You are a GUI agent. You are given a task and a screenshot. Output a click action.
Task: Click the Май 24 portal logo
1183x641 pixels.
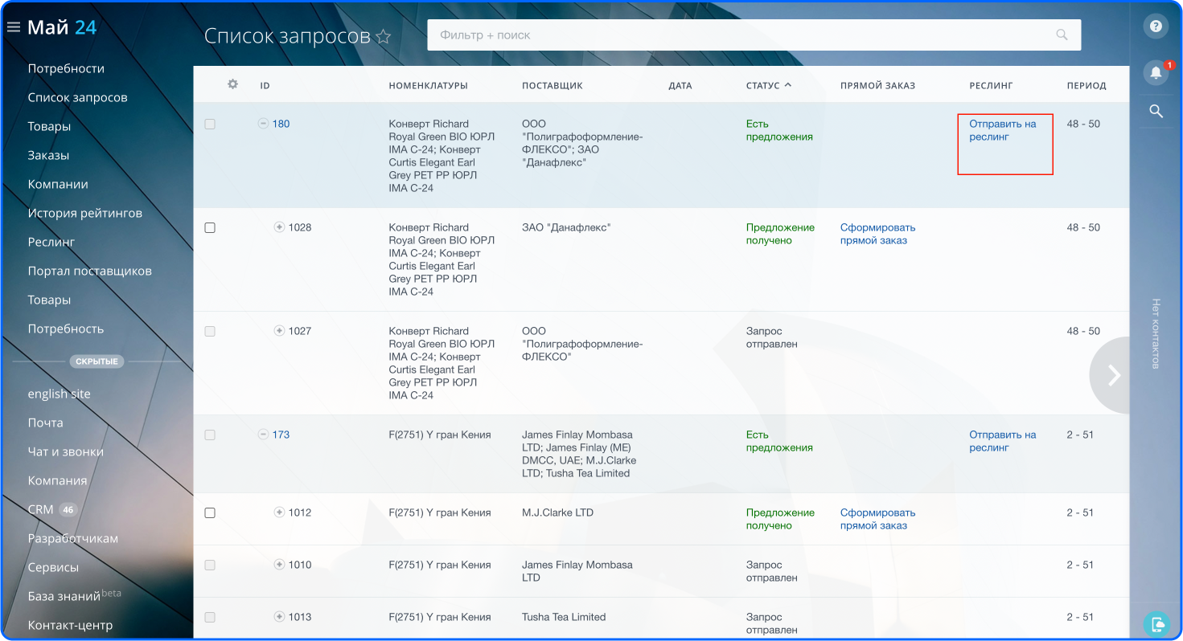tap(62, 27)
